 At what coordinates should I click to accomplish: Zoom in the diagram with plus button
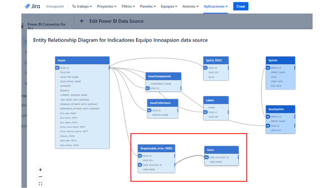point(40,170)
